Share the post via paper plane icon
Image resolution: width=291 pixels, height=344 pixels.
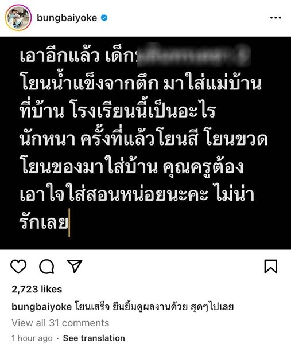(75, 266)
